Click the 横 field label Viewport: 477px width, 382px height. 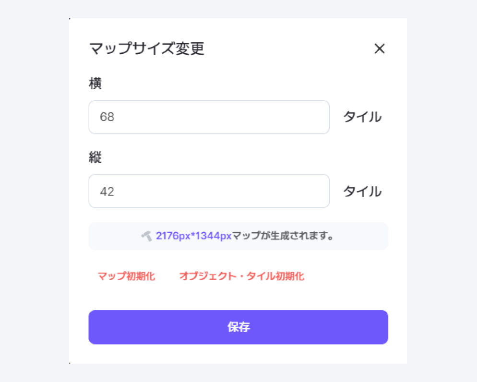(95, 84)
